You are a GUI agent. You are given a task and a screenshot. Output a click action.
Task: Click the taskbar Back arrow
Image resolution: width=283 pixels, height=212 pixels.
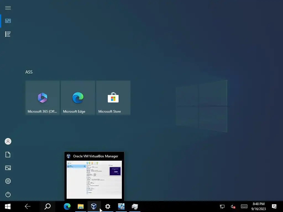[x=28, y=206]
